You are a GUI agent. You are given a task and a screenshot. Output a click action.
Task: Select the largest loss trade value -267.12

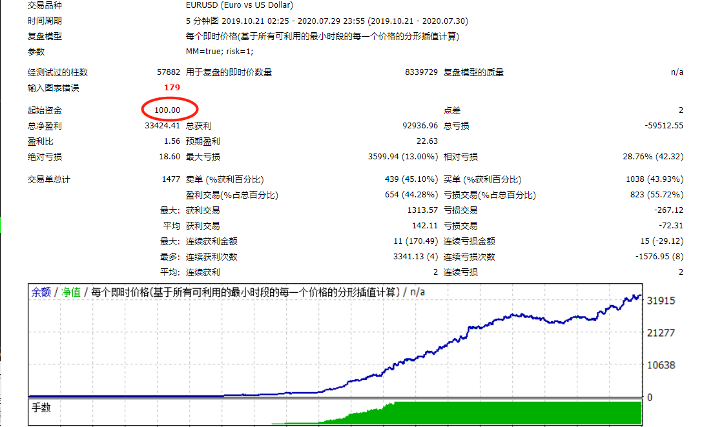(668, 210)
